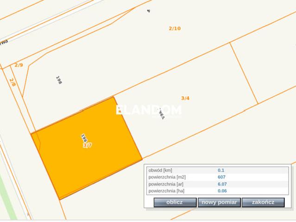Image resolution: width=296 pixels, height=222 pixels.
Task: Click the perimeter value 0.1
Action: tap(221, 170)
